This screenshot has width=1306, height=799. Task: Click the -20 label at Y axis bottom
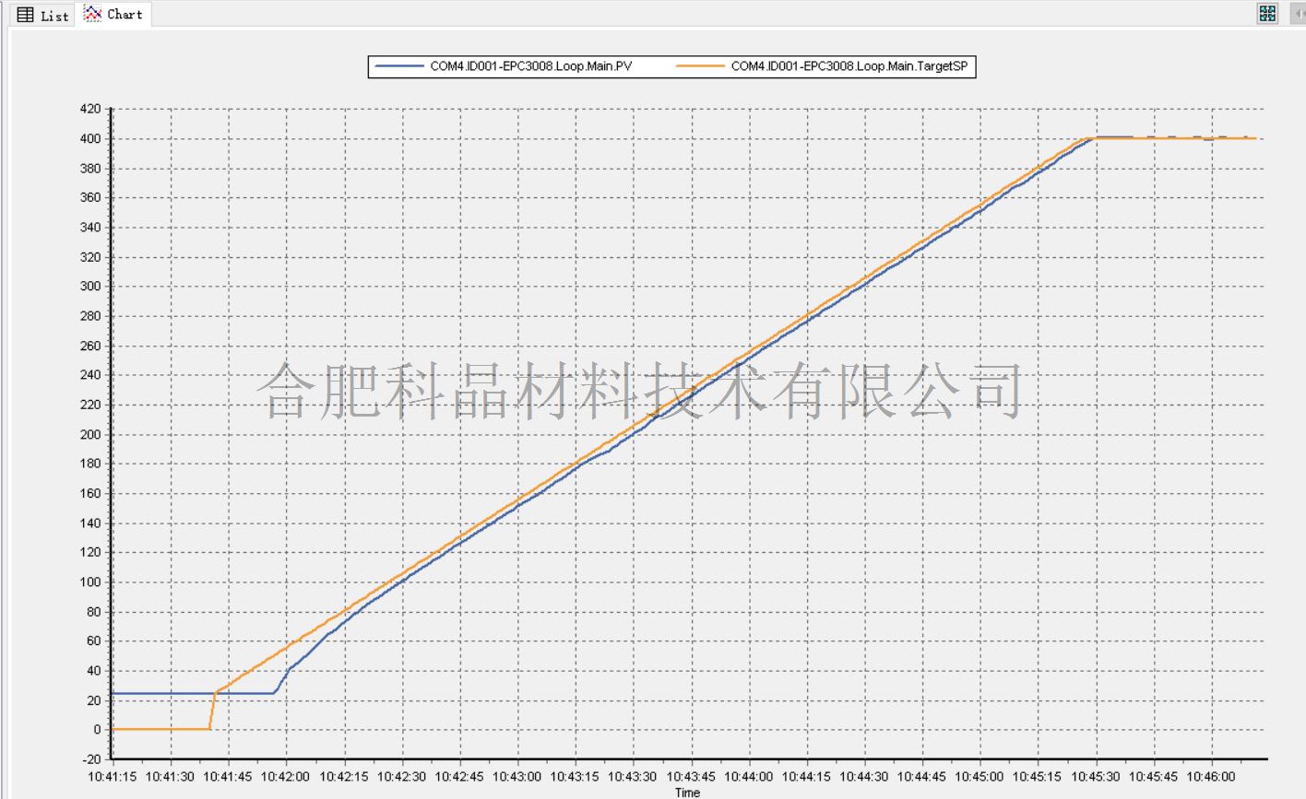click(90, 759)
